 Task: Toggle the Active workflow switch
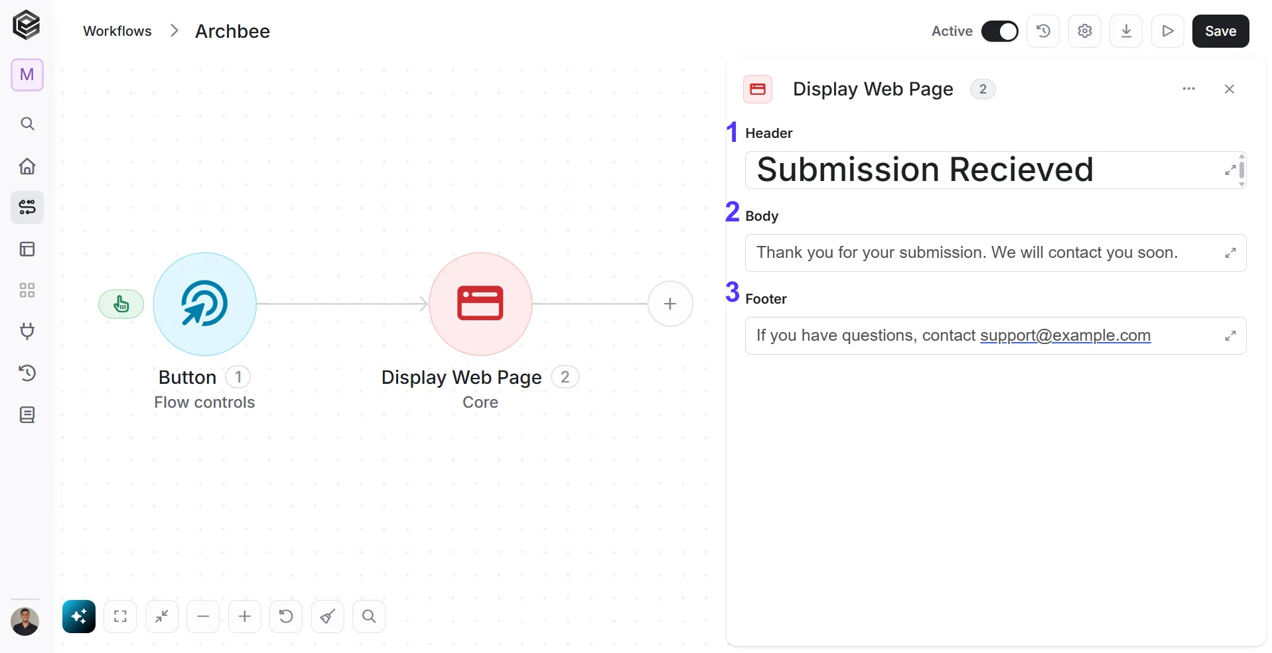click(x=999, y=31)
